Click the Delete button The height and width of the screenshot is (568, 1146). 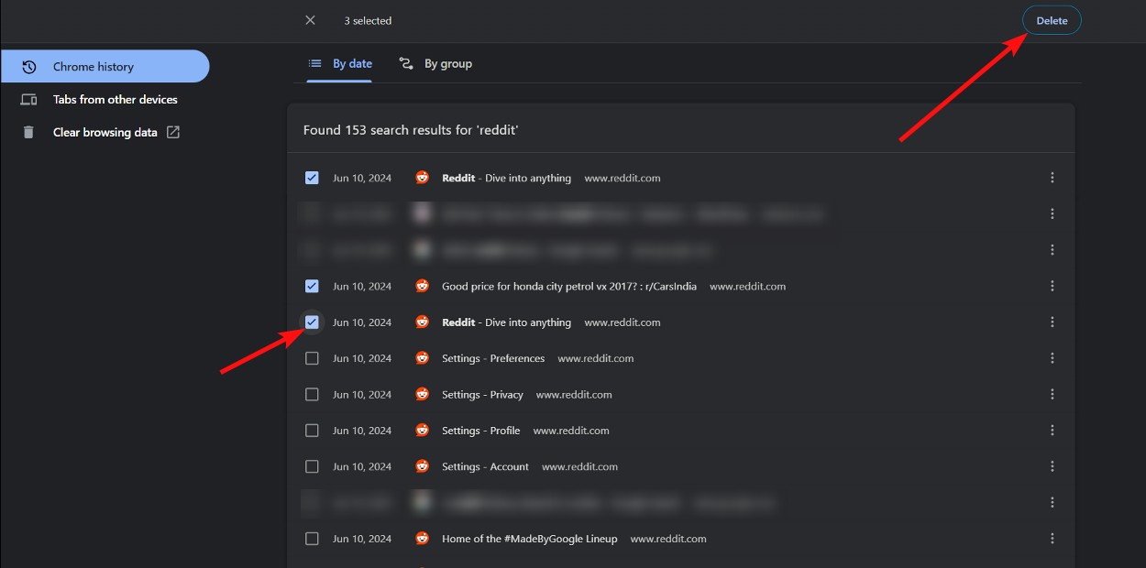pyautogui.click(x=1052, y=20)
